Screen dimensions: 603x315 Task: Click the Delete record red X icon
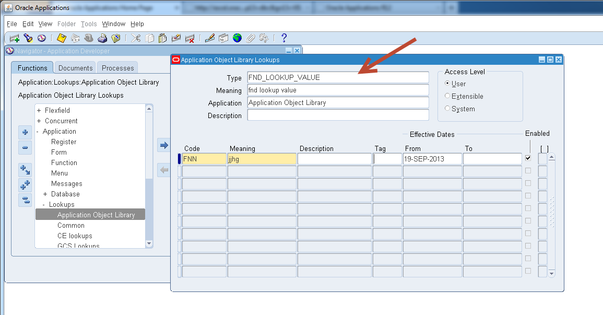point(190,38)
